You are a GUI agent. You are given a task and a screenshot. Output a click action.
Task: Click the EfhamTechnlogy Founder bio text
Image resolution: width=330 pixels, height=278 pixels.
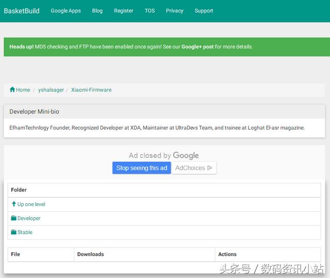pyautogui.click(x=157, y=128)
